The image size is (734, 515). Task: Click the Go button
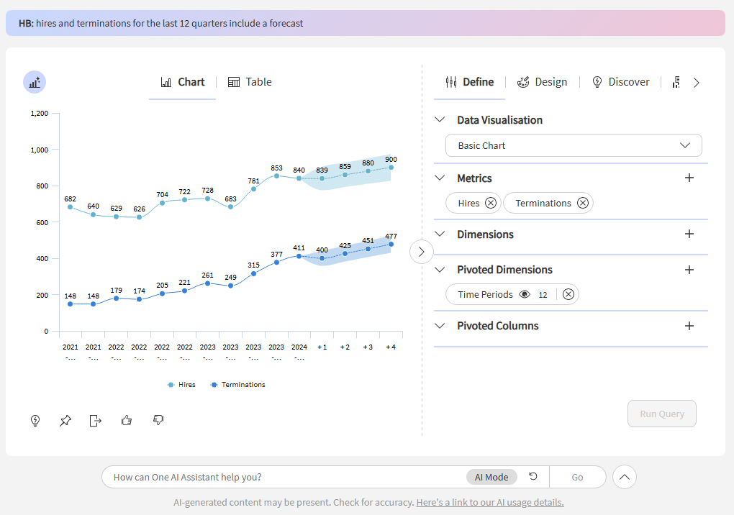[577, 477]
